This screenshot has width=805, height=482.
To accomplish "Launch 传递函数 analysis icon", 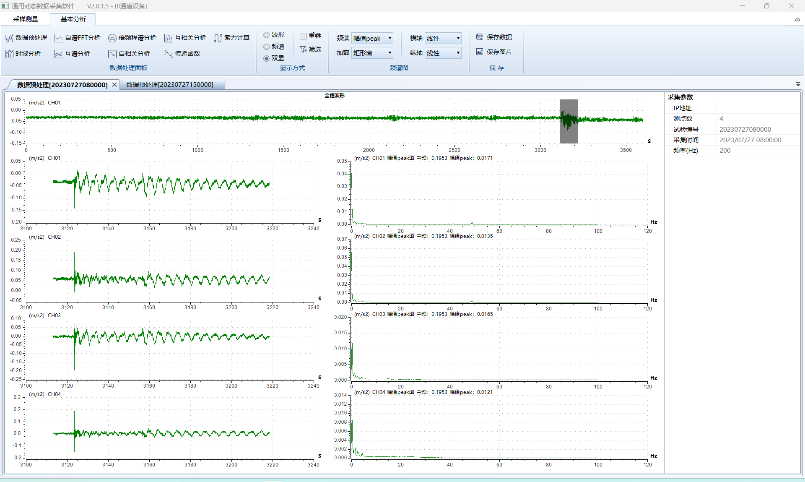I will pos(168,54).
